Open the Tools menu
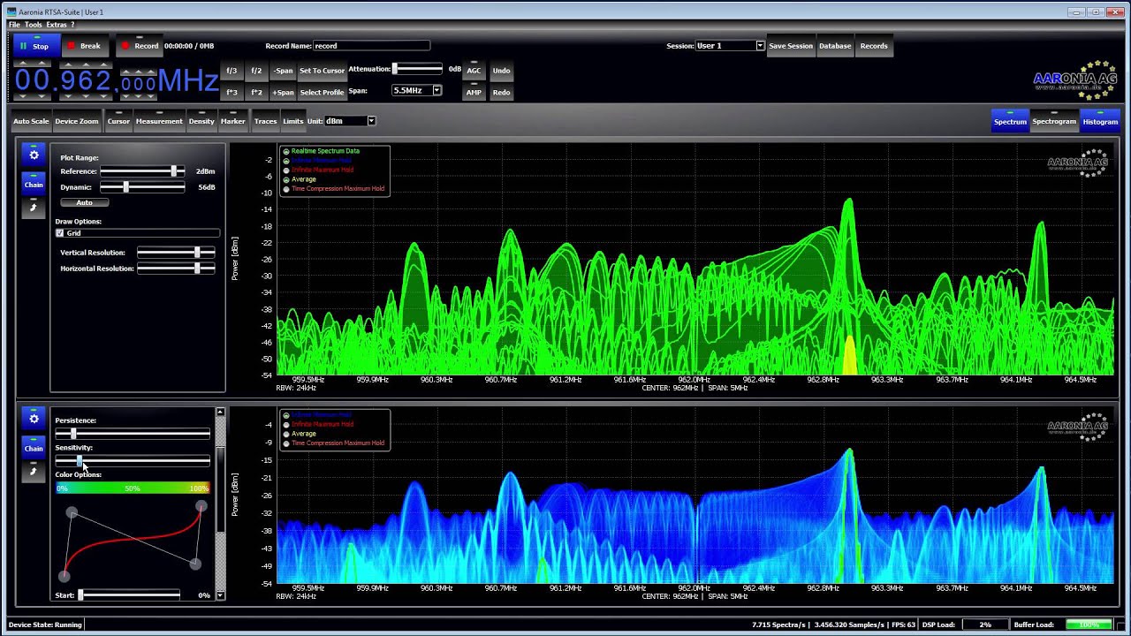Image resolution: width=1131 pixels, height=636 pixels. (34, 25)
